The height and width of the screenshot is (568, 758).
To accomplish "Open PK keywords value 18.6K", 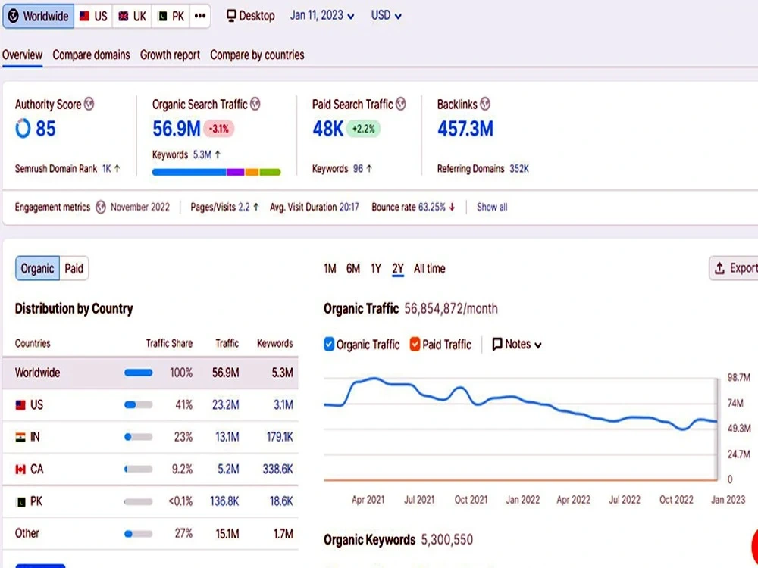I will (281, 501).
